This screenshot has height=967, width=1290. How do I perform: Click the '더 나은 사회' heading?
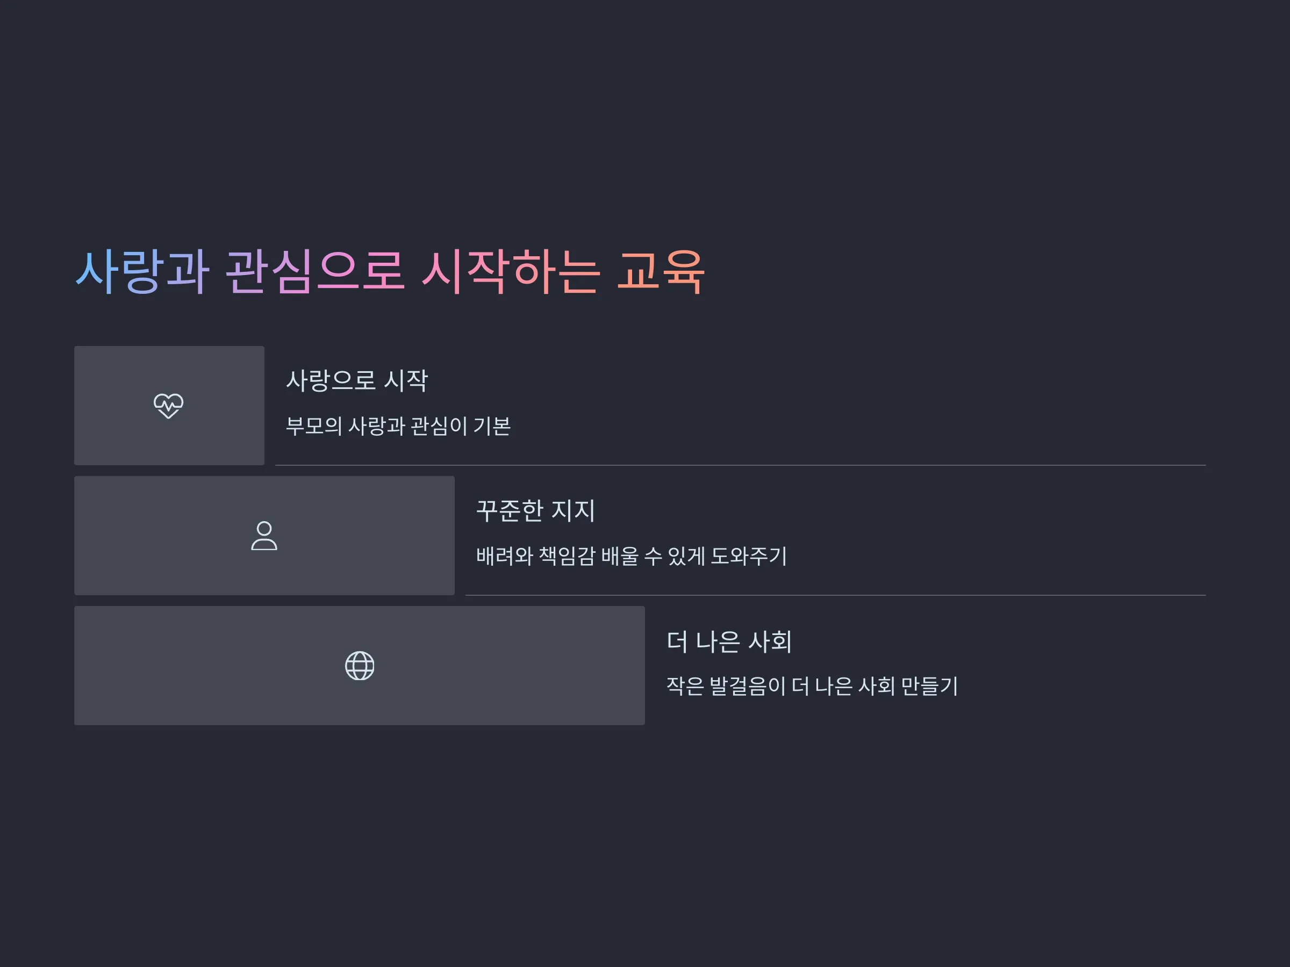[729, 641]
